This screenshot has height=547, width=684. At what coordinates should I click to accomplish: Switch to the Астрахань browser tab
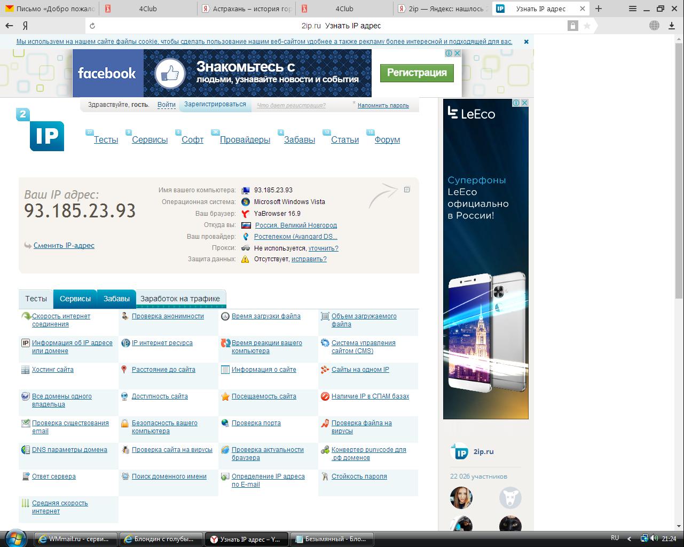point(248,9)
